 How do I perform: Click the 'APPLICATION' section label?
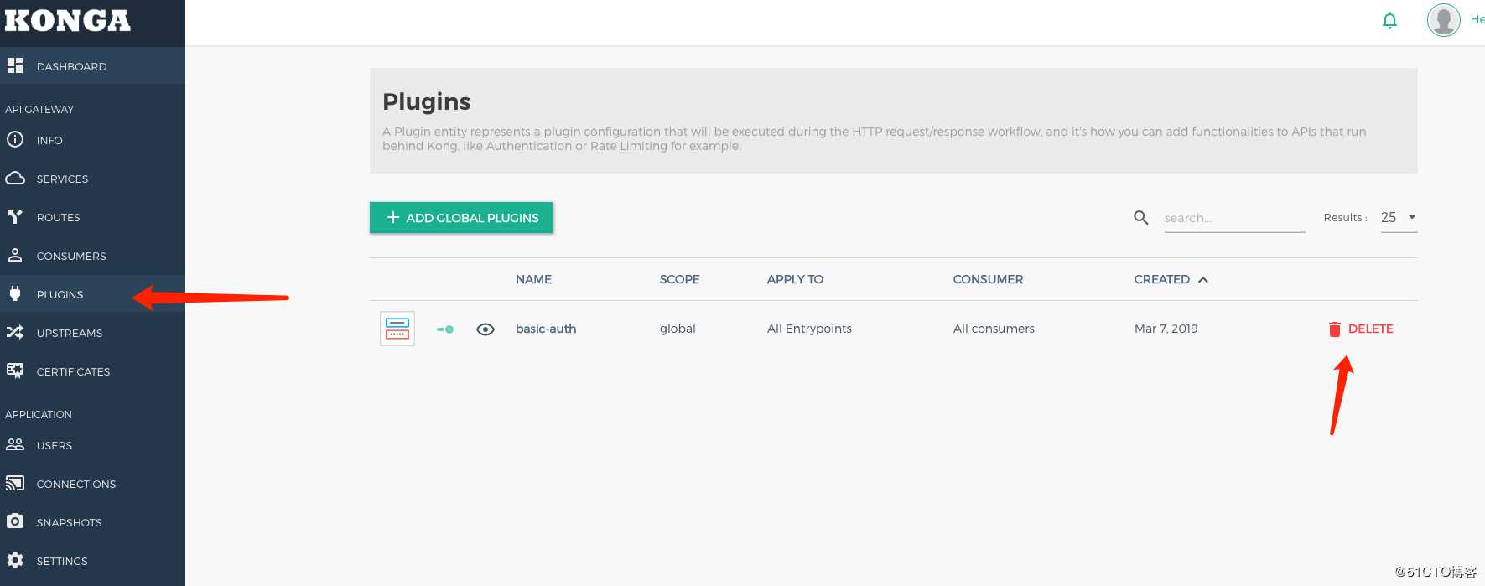point(39,414)
